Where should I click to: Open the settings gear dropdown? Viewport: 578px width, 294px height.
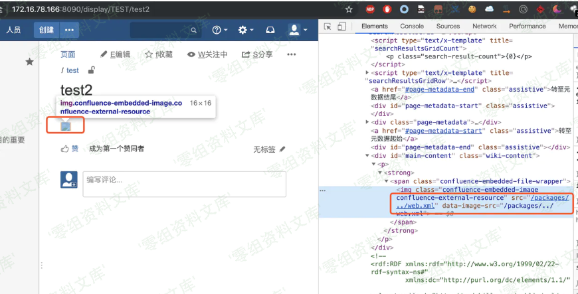tap(246, 31)
